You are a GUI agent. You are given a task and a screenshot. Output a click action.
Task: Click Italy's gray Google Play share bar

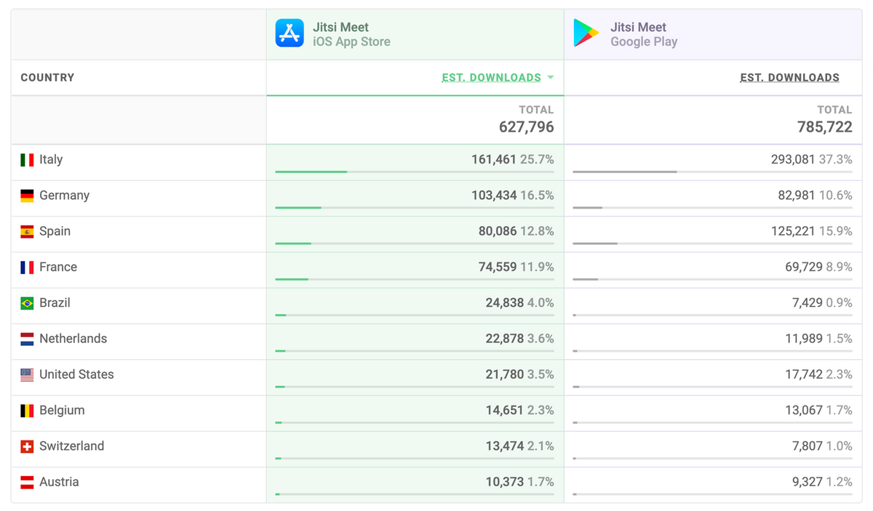click(x=625, y=172)
